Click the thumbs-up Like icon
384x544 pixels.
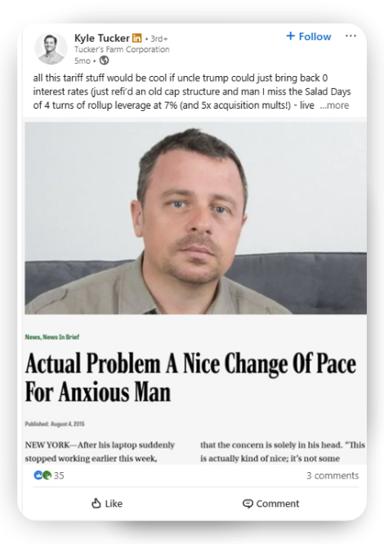point(96,503)
